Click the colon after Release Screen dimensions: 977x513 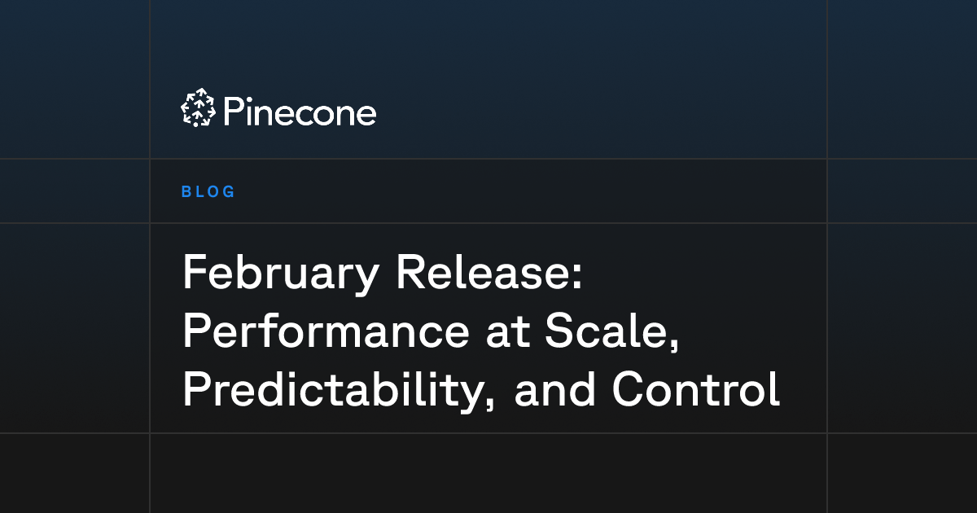[577, 278]
